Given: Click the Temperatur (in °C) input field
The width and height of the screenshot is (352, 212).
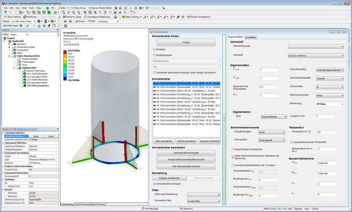Looking at the screenshot, I should [x=326, y=132].
